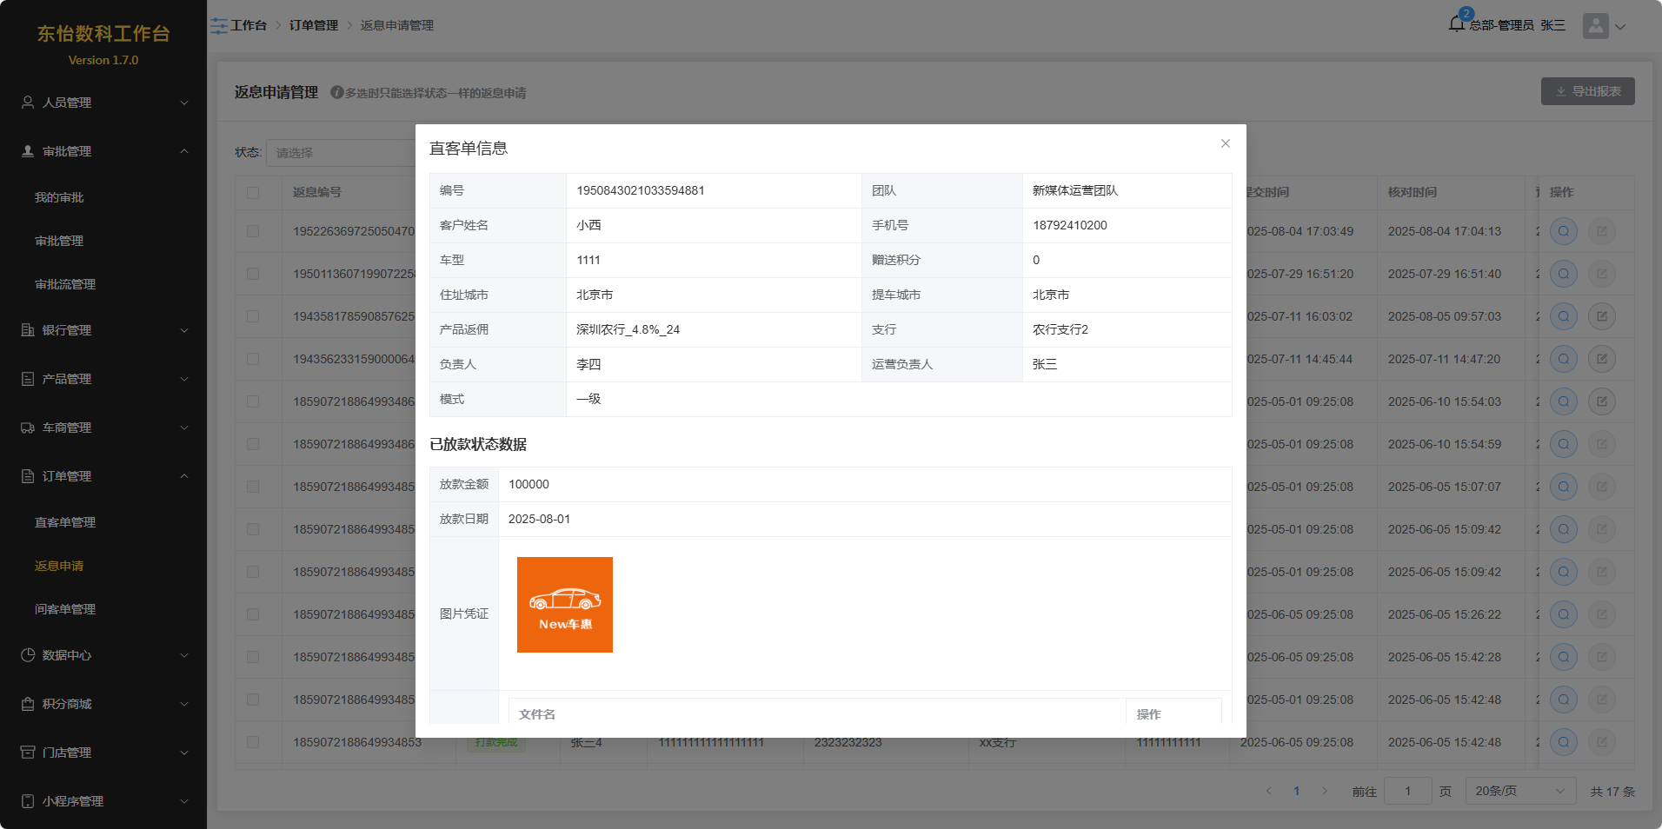Click 订单管理 in the breadcrumb
The image size is (1662, 829).
pyautogui.click(x=314, y=26)
